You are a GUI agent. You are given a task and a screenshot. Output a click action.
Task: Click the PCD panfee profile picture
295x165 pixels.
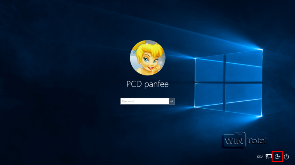(147, 58)
